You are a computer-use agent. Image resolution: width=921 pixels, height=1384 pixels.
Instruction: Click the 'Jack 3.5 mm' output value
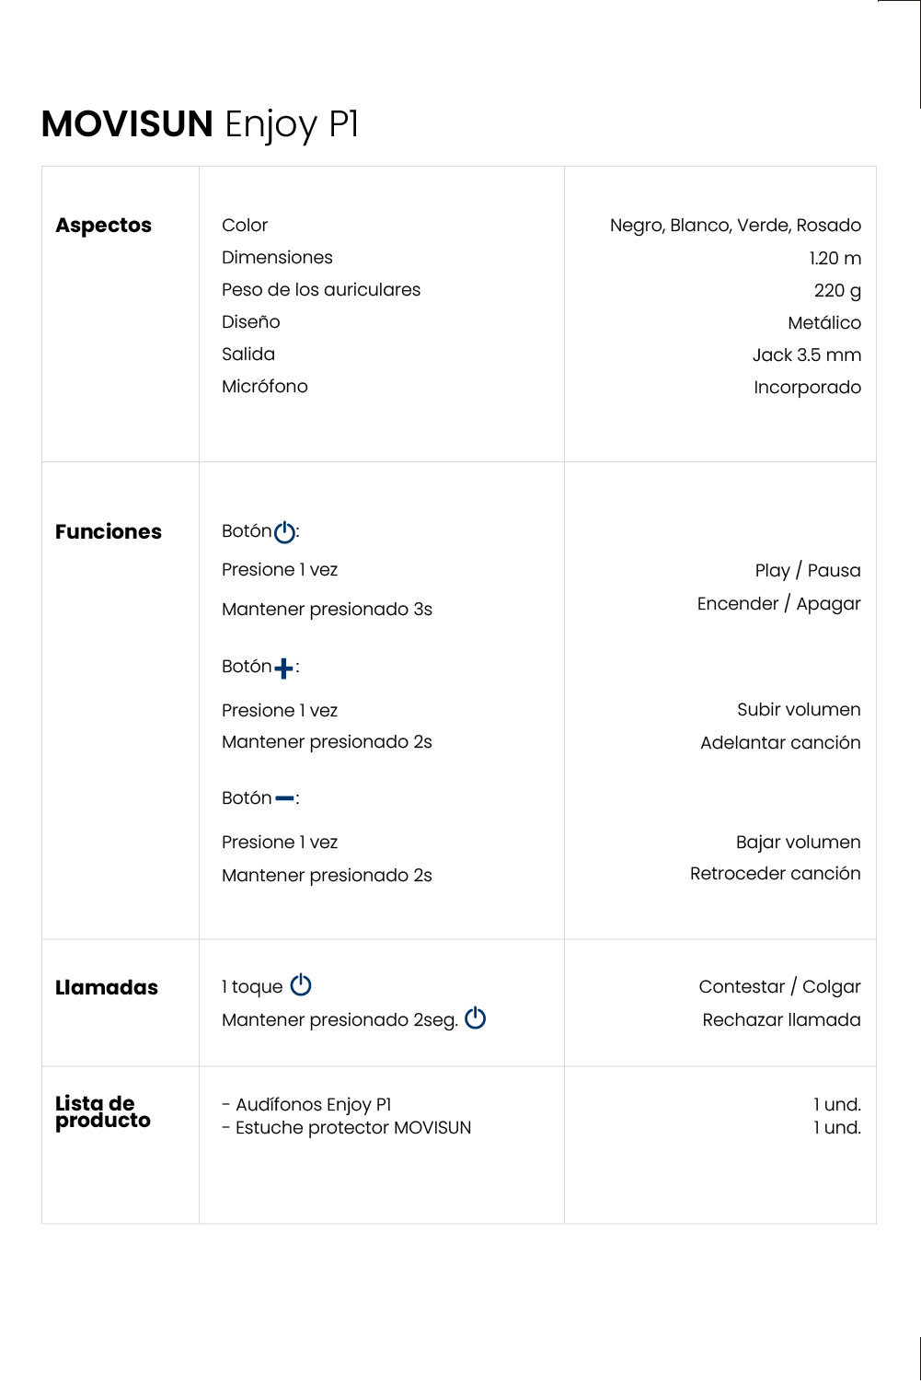click(807, 355)
